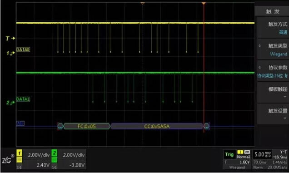The height and width of the screenshot is (173, 289).
Task: Toggle channel 2 coupling indicator
Action: click(54, 160)
